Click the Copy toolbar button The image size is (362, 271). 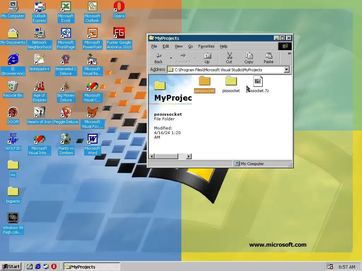point(249,58)
